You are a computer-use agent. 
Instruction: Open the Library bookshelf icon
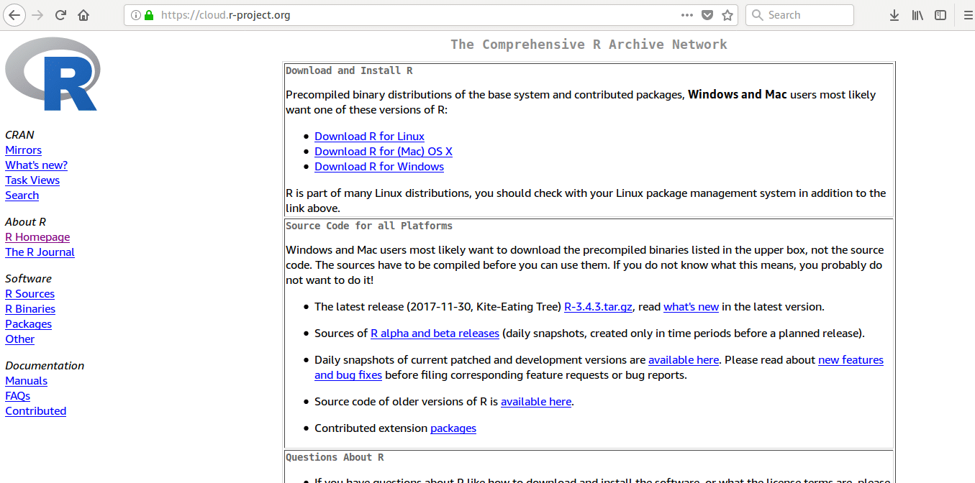tap(917, 14)
